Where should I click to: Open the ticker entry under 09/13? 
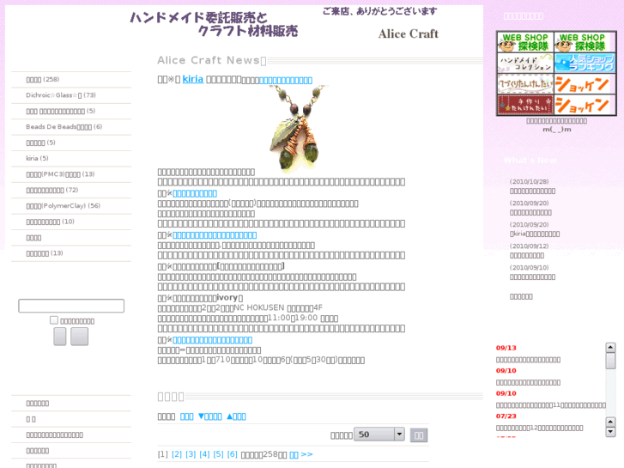(528, 360)
